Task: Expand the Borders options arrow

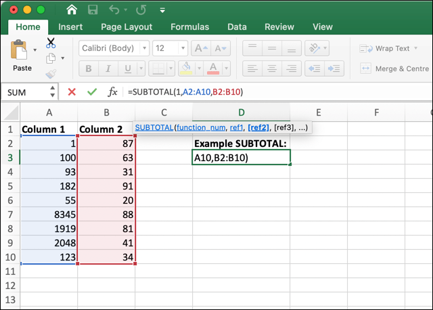Action: 171,68
